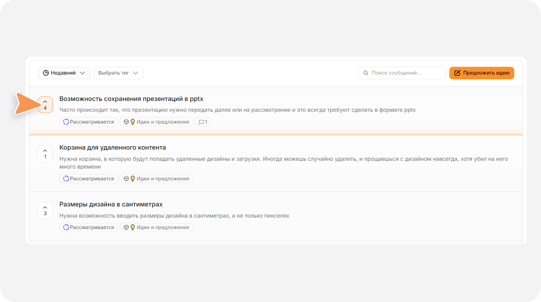Upvote the pptx presentation saving idea
The image size is (541, 302).
45,105
